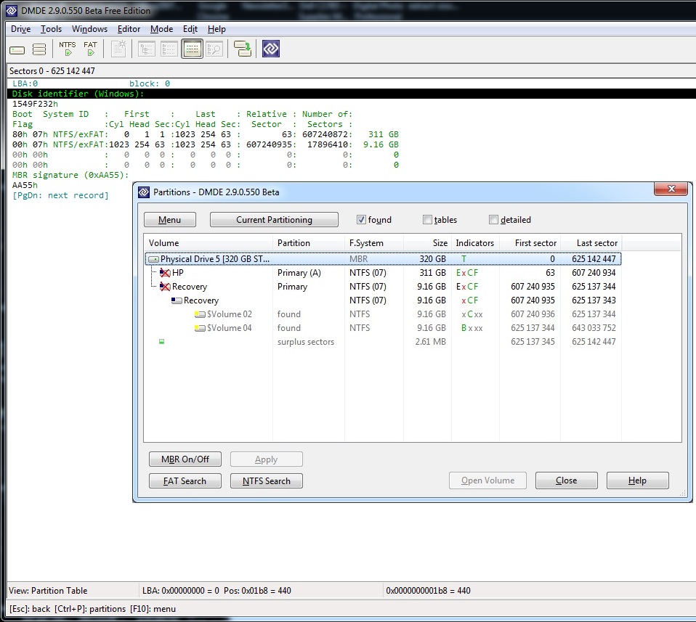Click the crossed-out HP volume icon

165,273
